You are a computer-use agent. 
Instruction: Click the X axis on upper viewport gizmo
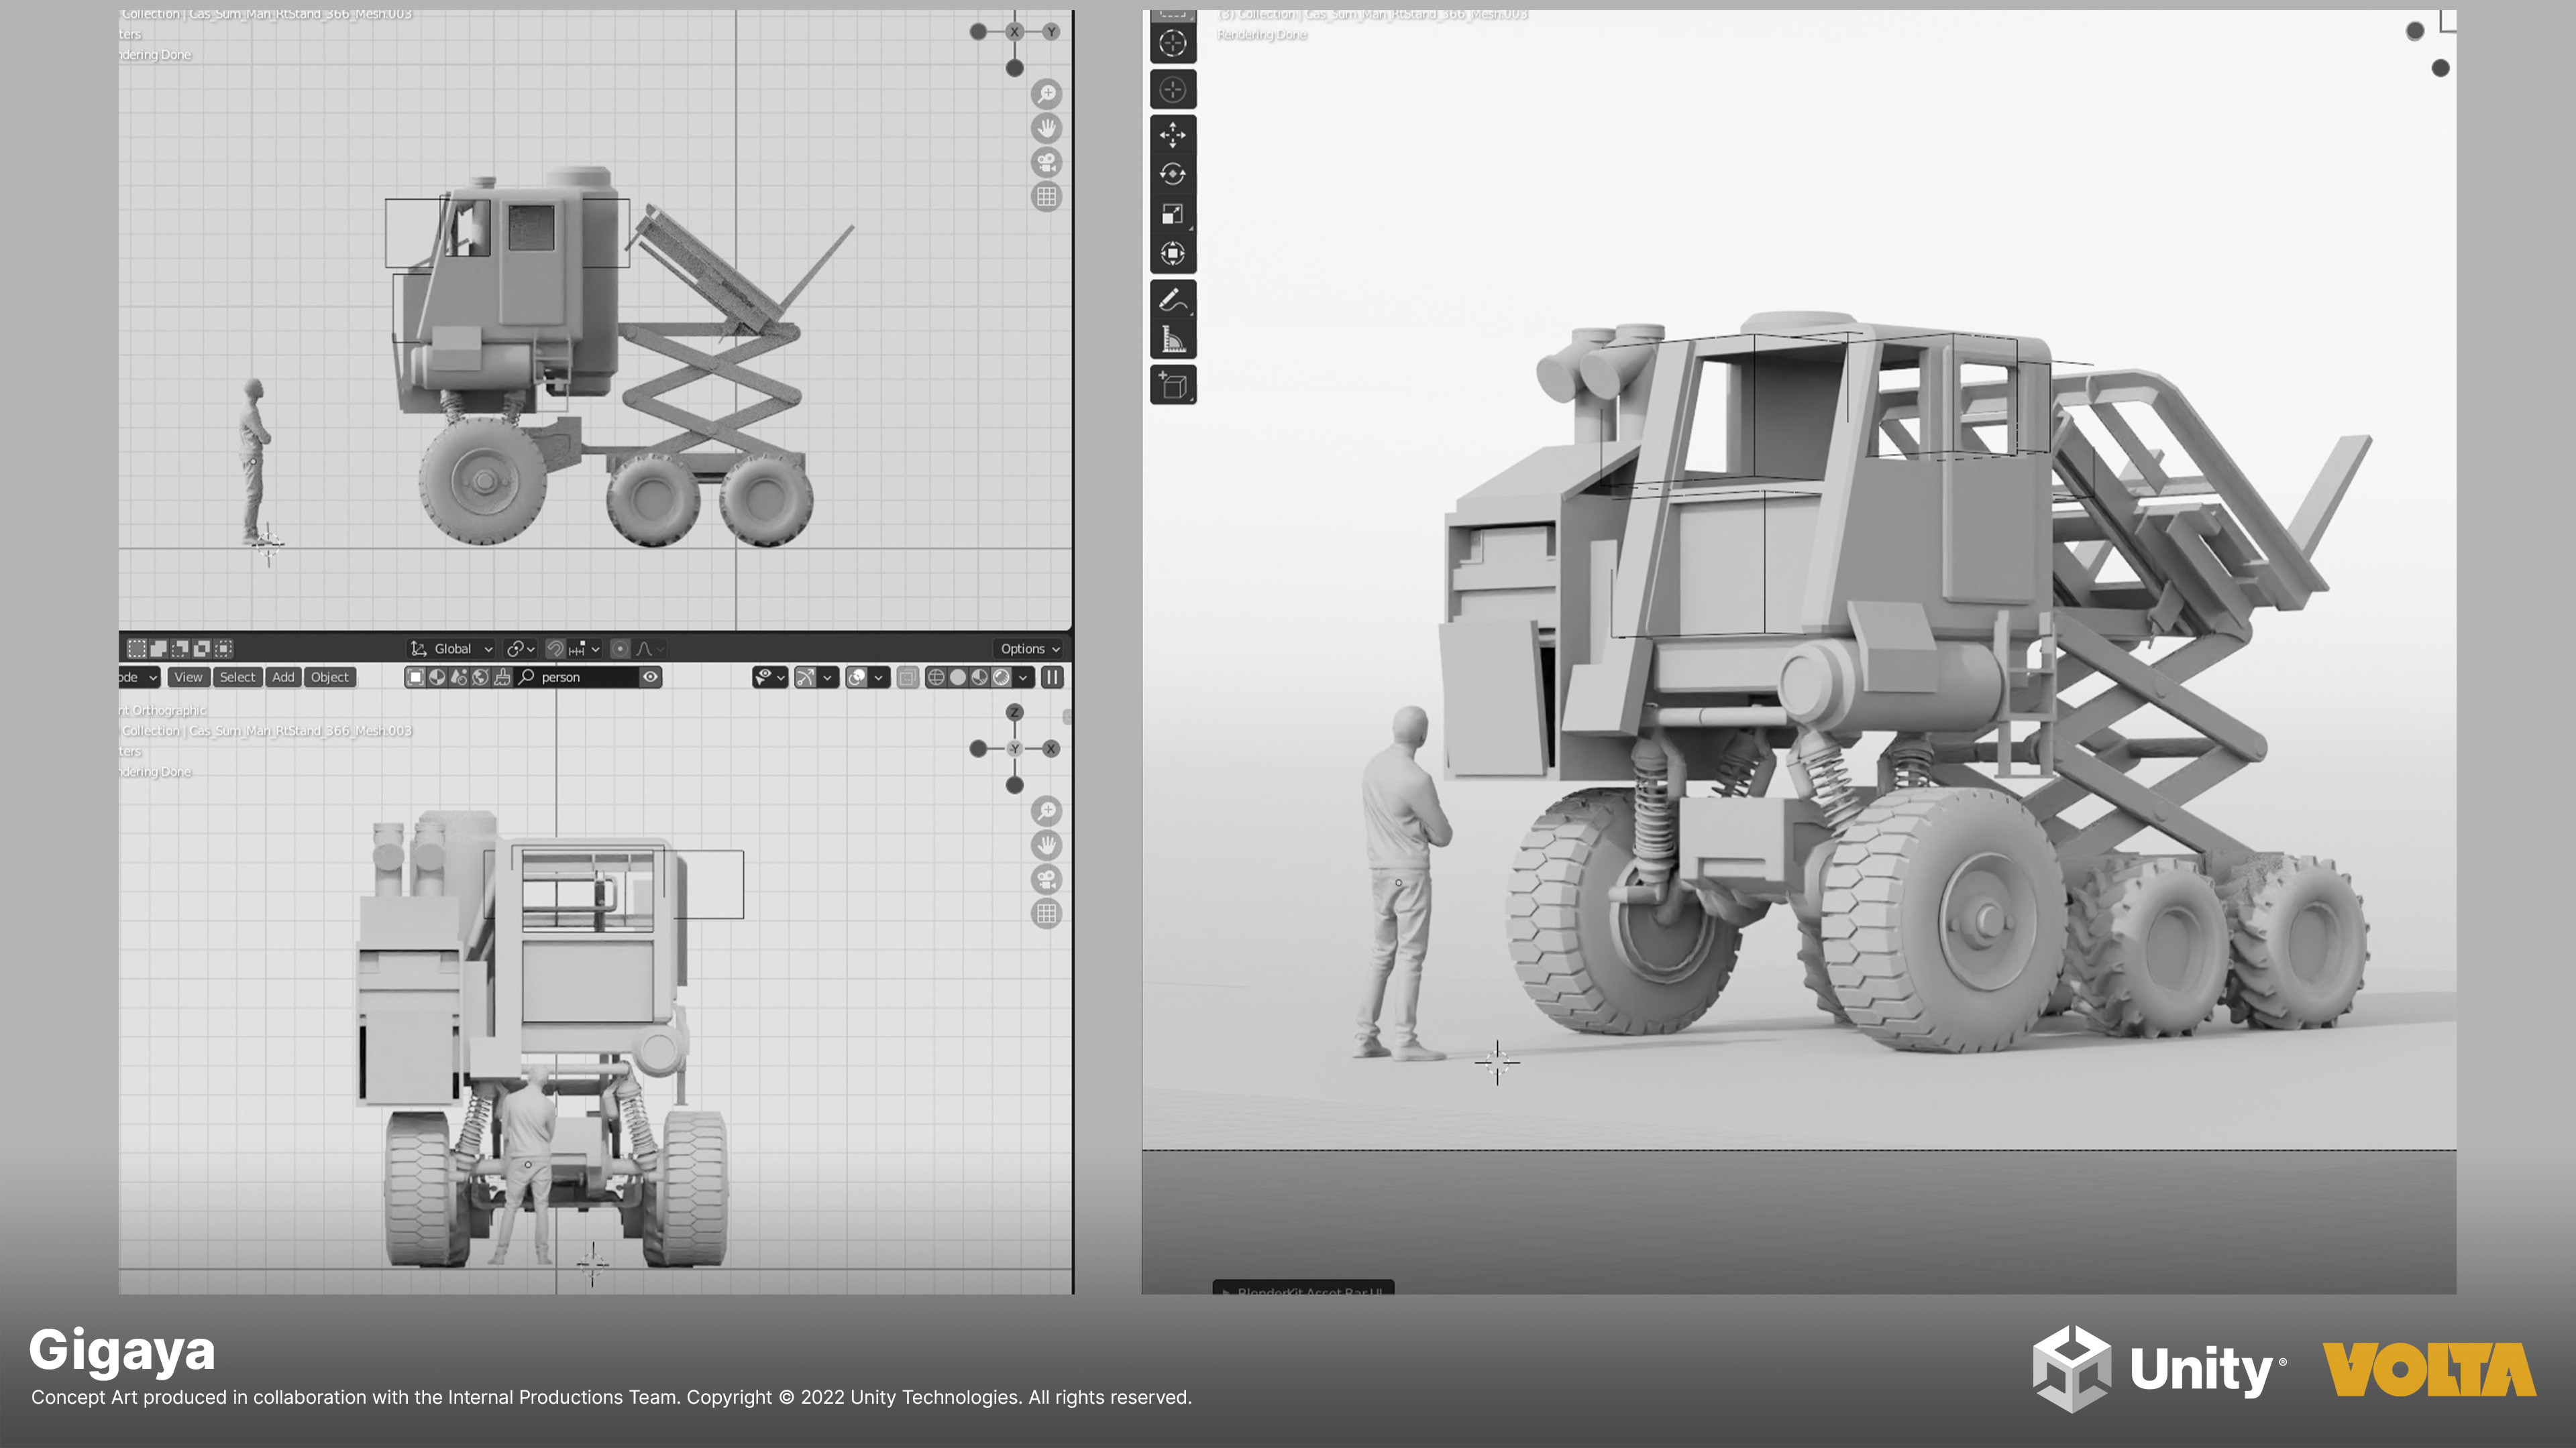(1015, 32)
